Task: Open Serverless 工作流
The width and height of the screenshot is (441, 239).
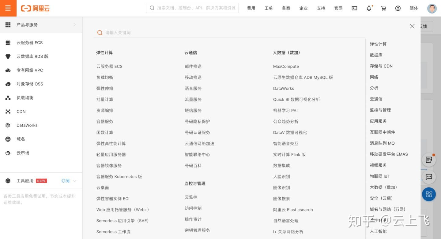Action: (x=113, y=232)
